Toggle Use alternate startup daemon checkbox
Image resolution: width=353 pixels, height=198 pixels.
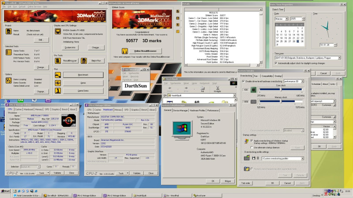pos(252,147)
